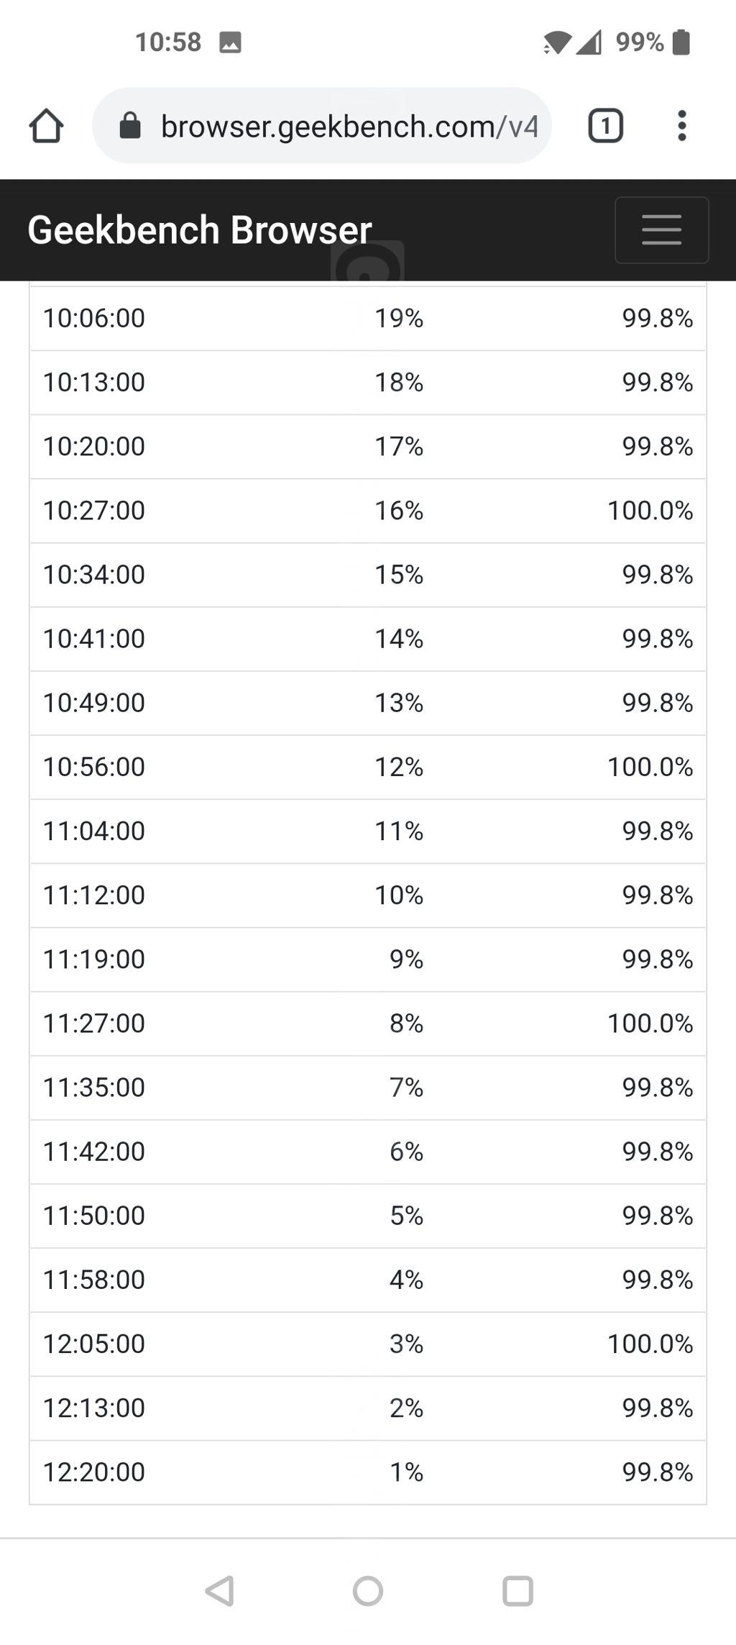Select the 10:27:00 row timestamp
The height and width of the screenshot is (1645, 736).
pyautogui.click(x=94, y=511)
